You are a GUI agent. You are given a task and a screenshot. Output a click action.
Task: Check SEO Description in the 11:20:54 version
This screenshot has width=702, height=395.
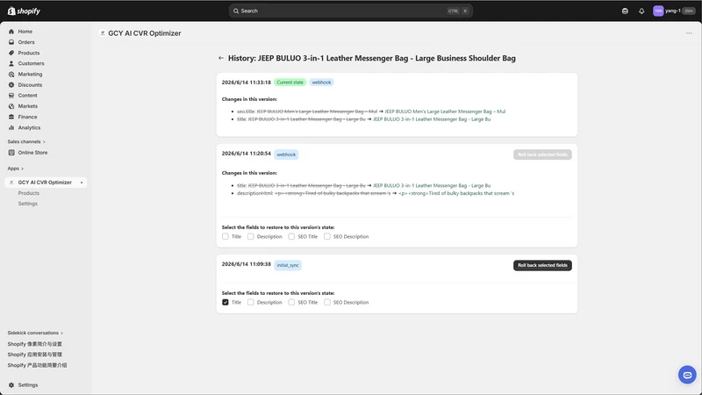pyautogui.click(x=327, y=236)
